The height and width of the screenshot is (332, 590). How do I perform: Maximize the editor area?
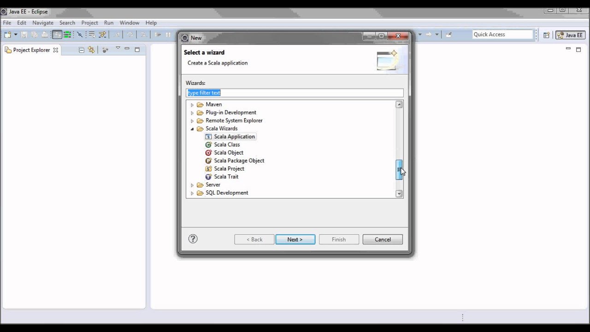[578, 49]
